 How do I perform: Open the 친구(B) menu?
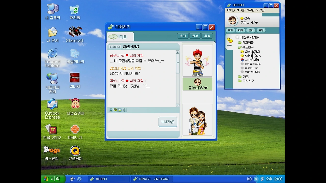pyautogui.click(x=240, y=10)
